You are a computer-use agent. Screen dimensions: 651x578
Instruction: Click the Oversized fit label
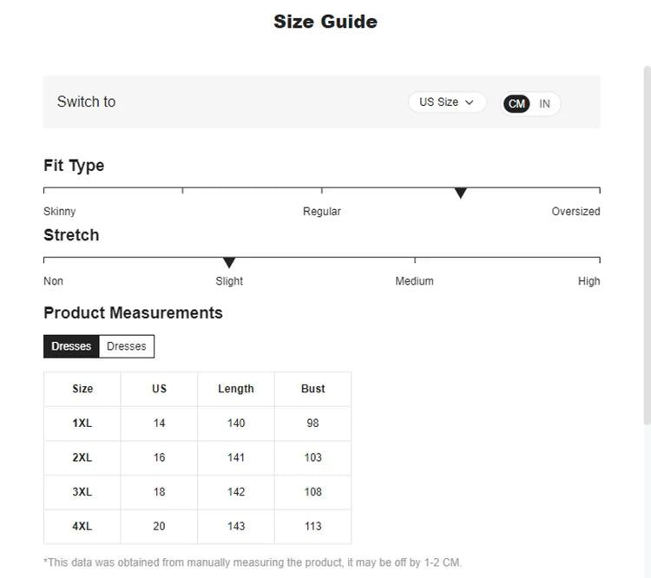click(x=575, y=212)
